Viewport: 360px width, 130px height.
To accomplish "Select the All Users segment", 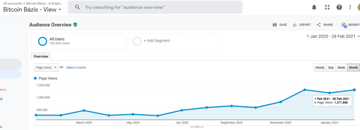I will (x=78, y=41).
